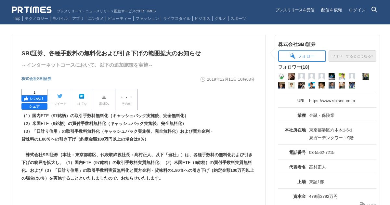Image resolution: width=390 pixels, height=205 pixels.
Task: Open スポーツ category
Action: click(238, 19)
